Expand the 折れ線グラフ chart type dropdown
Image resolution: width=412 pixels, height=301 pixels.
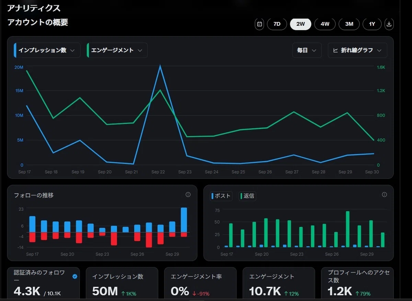357,50
